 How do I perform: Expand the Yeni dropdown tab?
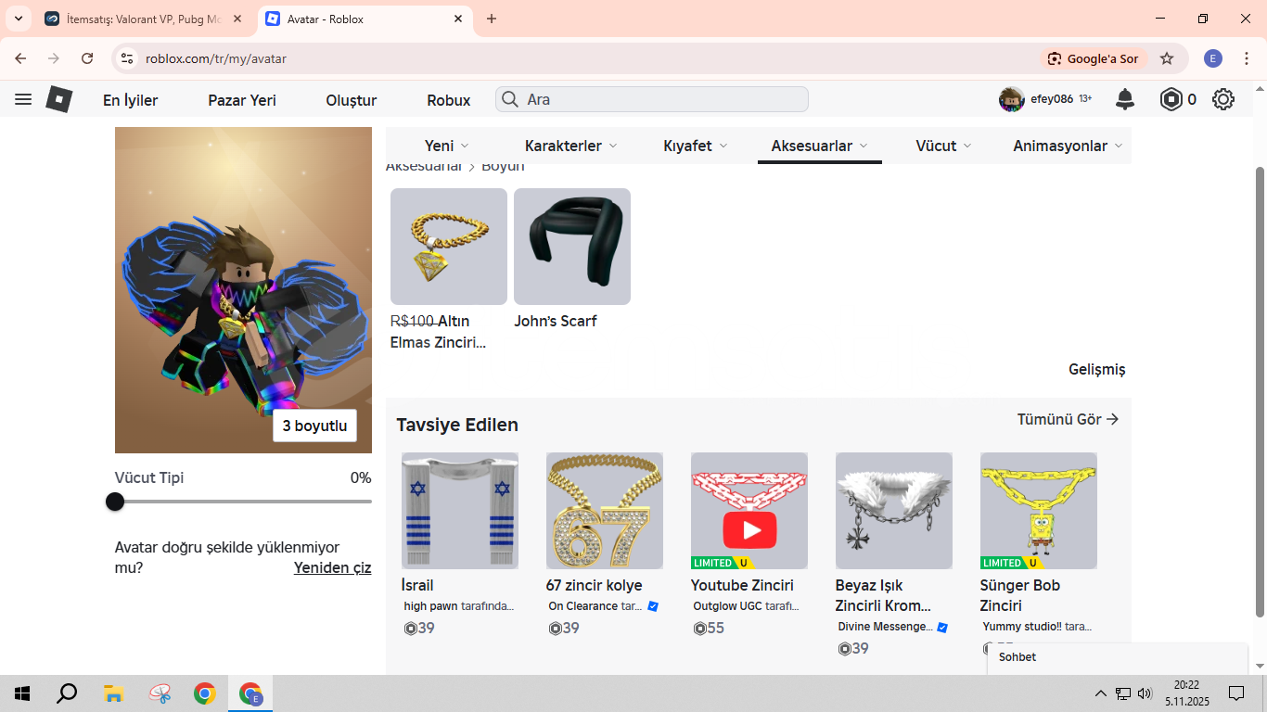[446, 146]
